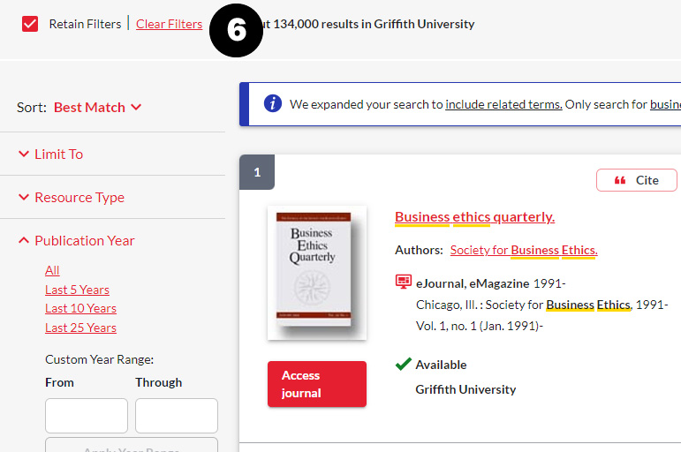
Task: Open the Sort Best Match dropdown
Action: tap(97, 107)
